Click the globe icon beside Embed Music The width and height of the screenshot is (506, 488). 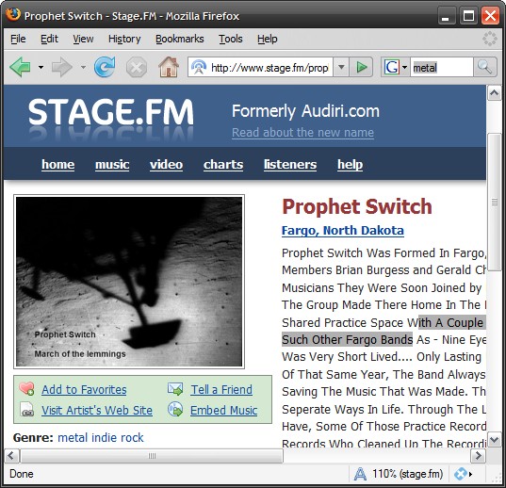pos(175,409)
